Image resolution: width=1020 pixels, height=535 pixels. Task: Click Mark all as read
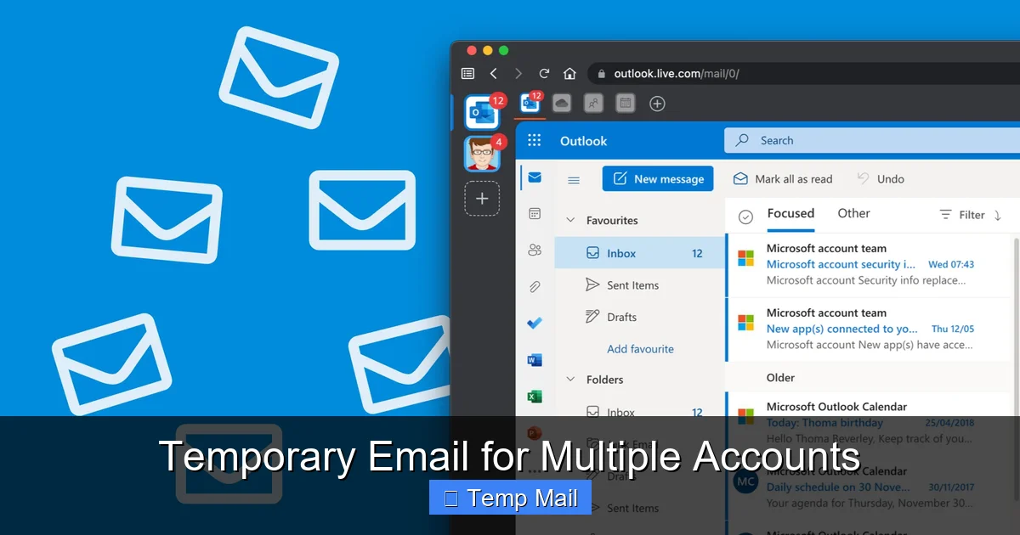coord(783,179)
